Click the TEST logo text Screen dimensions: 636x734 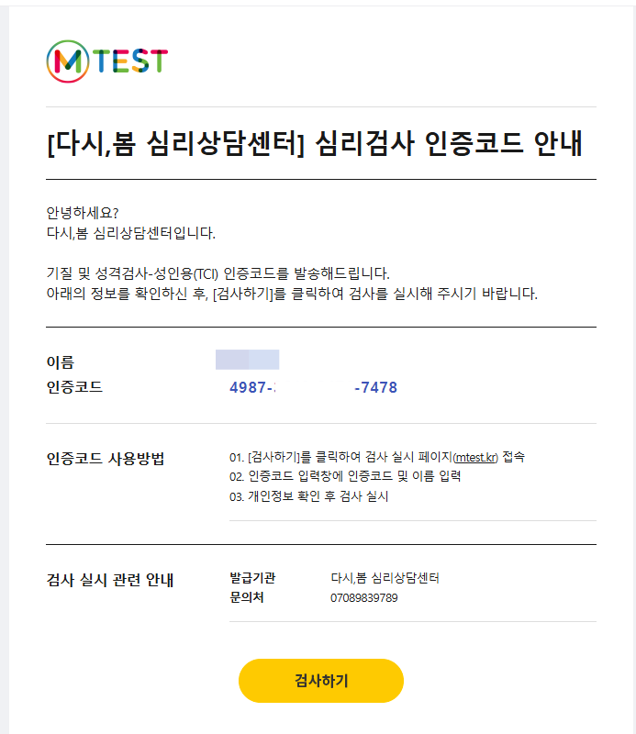[129, 61]
